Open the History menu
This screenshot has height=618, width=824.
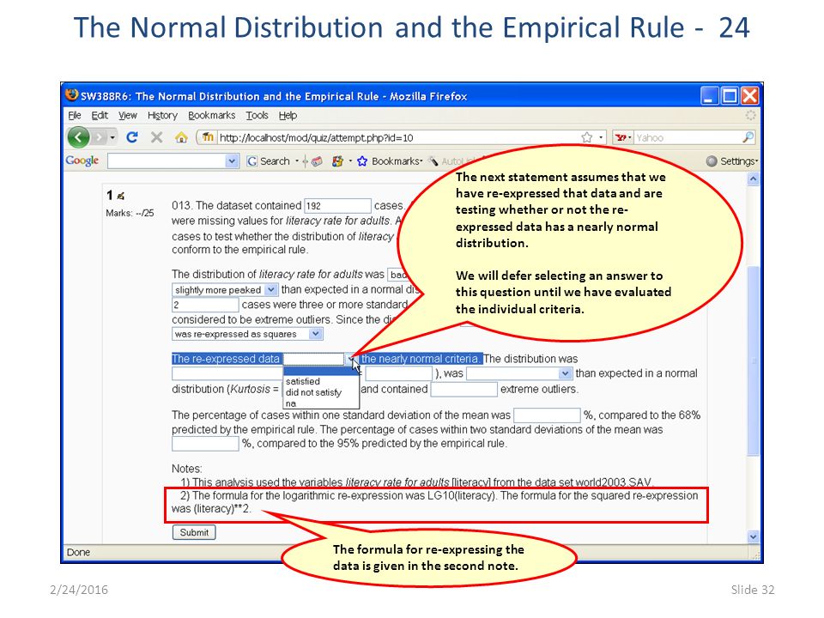click(162, 116)
